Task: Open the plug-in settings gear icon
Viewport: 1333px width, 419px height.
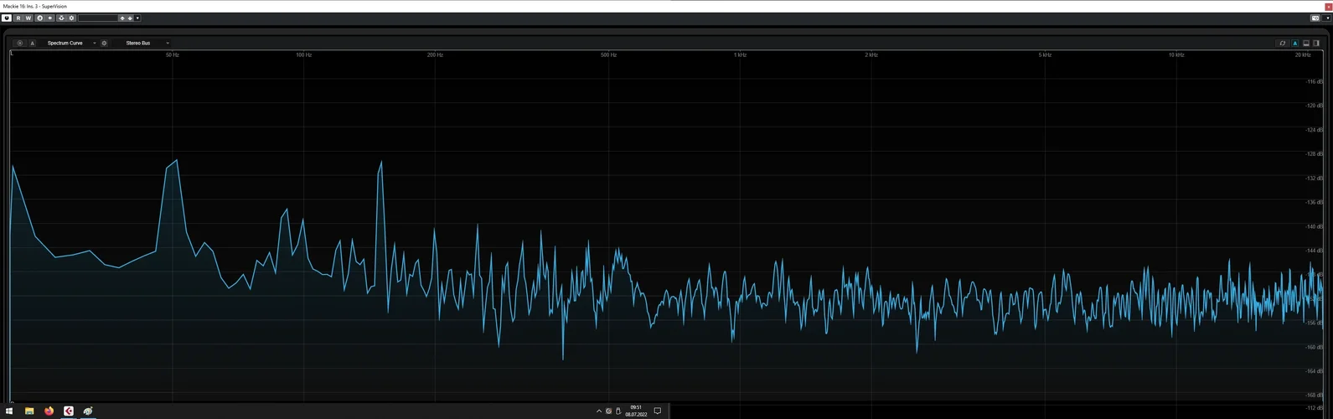Action: point(71,18)
